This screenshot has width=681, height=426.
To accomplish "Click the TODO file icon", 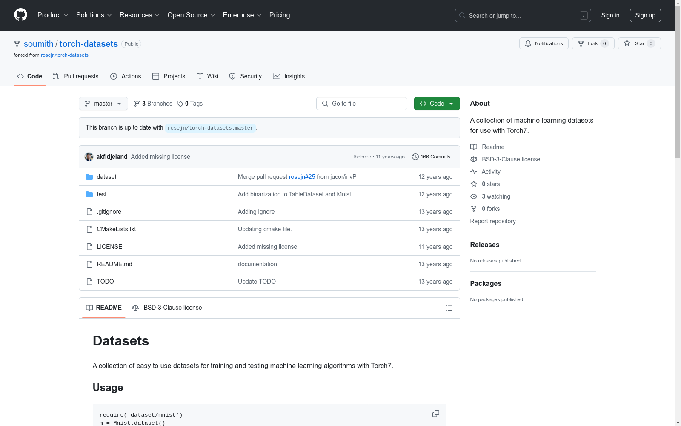I will [89, 282].
